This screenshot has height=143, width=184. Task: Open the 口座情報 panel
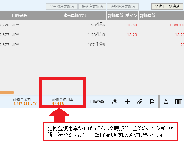click(97, 102)
